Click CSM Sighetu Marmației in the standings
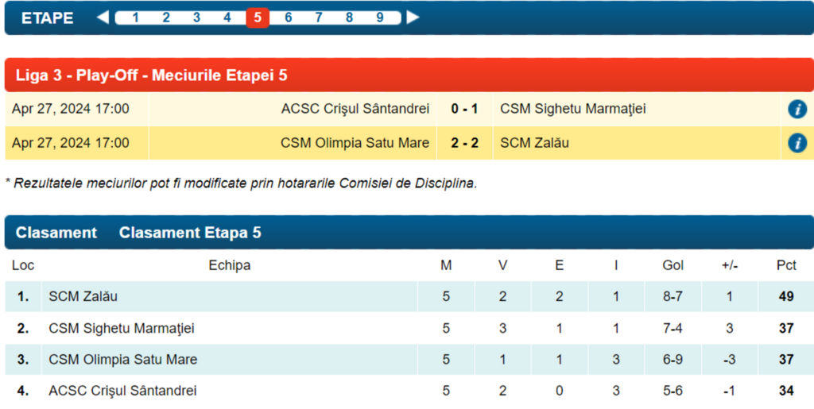The image size is (814, 409). tap(122, 328)
